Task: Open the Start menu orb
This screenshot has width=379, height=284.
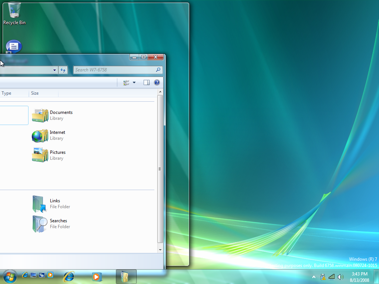Action: tap(10, 276)
